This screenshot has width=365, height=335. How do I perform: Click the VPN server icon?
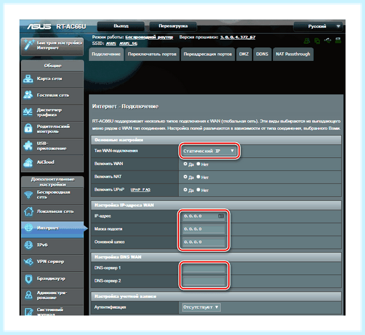[29, 261]
